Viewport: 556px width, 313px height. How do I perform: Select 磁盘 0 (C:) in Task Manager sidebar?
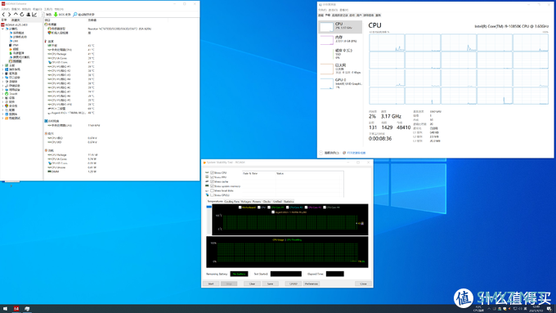(x=340, y=53)
